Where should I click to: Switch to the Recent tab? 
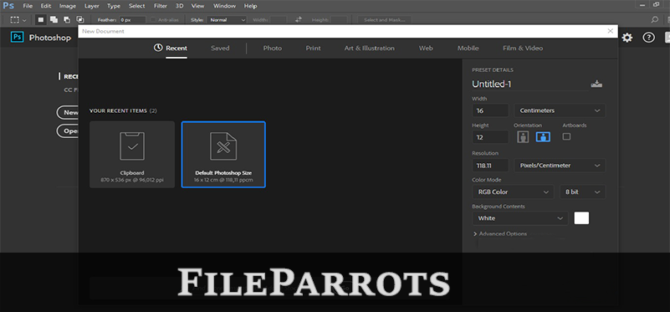(171, 49)
